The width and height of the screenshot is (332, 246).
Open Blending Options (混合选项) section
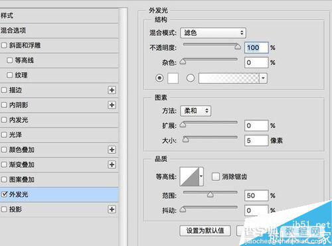(x=59, y=31)
